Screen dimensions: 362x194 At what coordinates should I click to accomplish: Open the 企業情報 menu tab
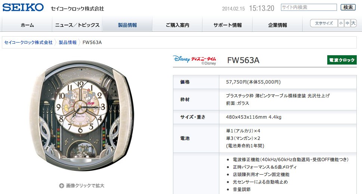click(278, 25)
